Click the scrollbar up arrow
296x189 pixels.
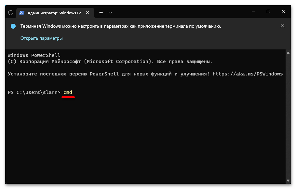[x=288, y=53]
